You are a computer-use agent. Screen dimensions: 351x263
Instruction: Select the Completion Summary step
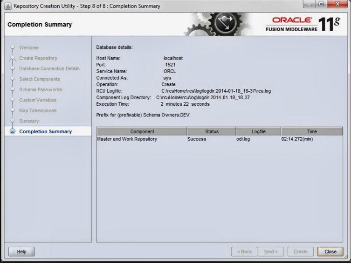point(45,131)
